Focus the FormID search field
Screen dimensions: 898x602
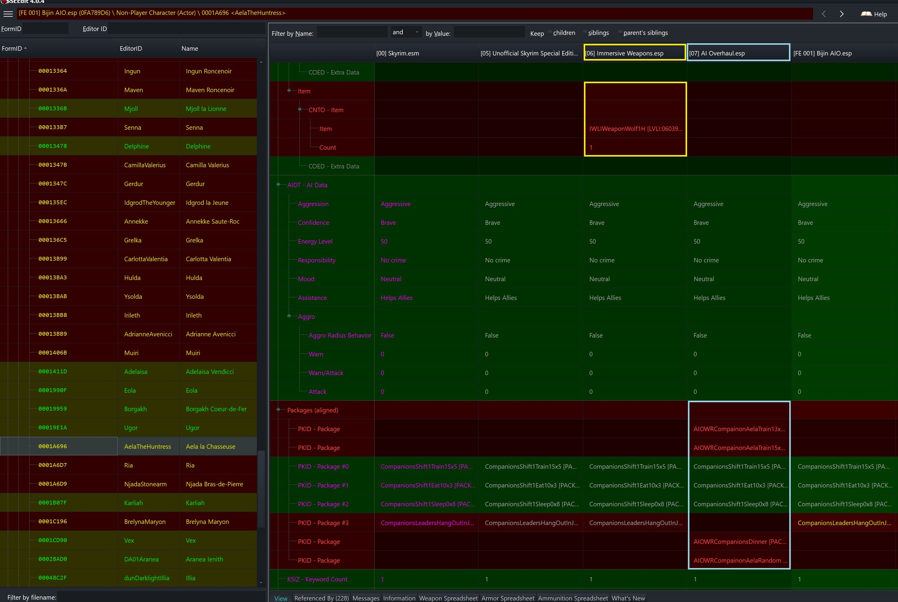(46, 28)
